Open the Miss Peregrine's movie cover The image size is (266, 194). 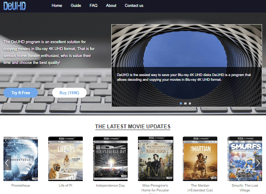[155, 159]
